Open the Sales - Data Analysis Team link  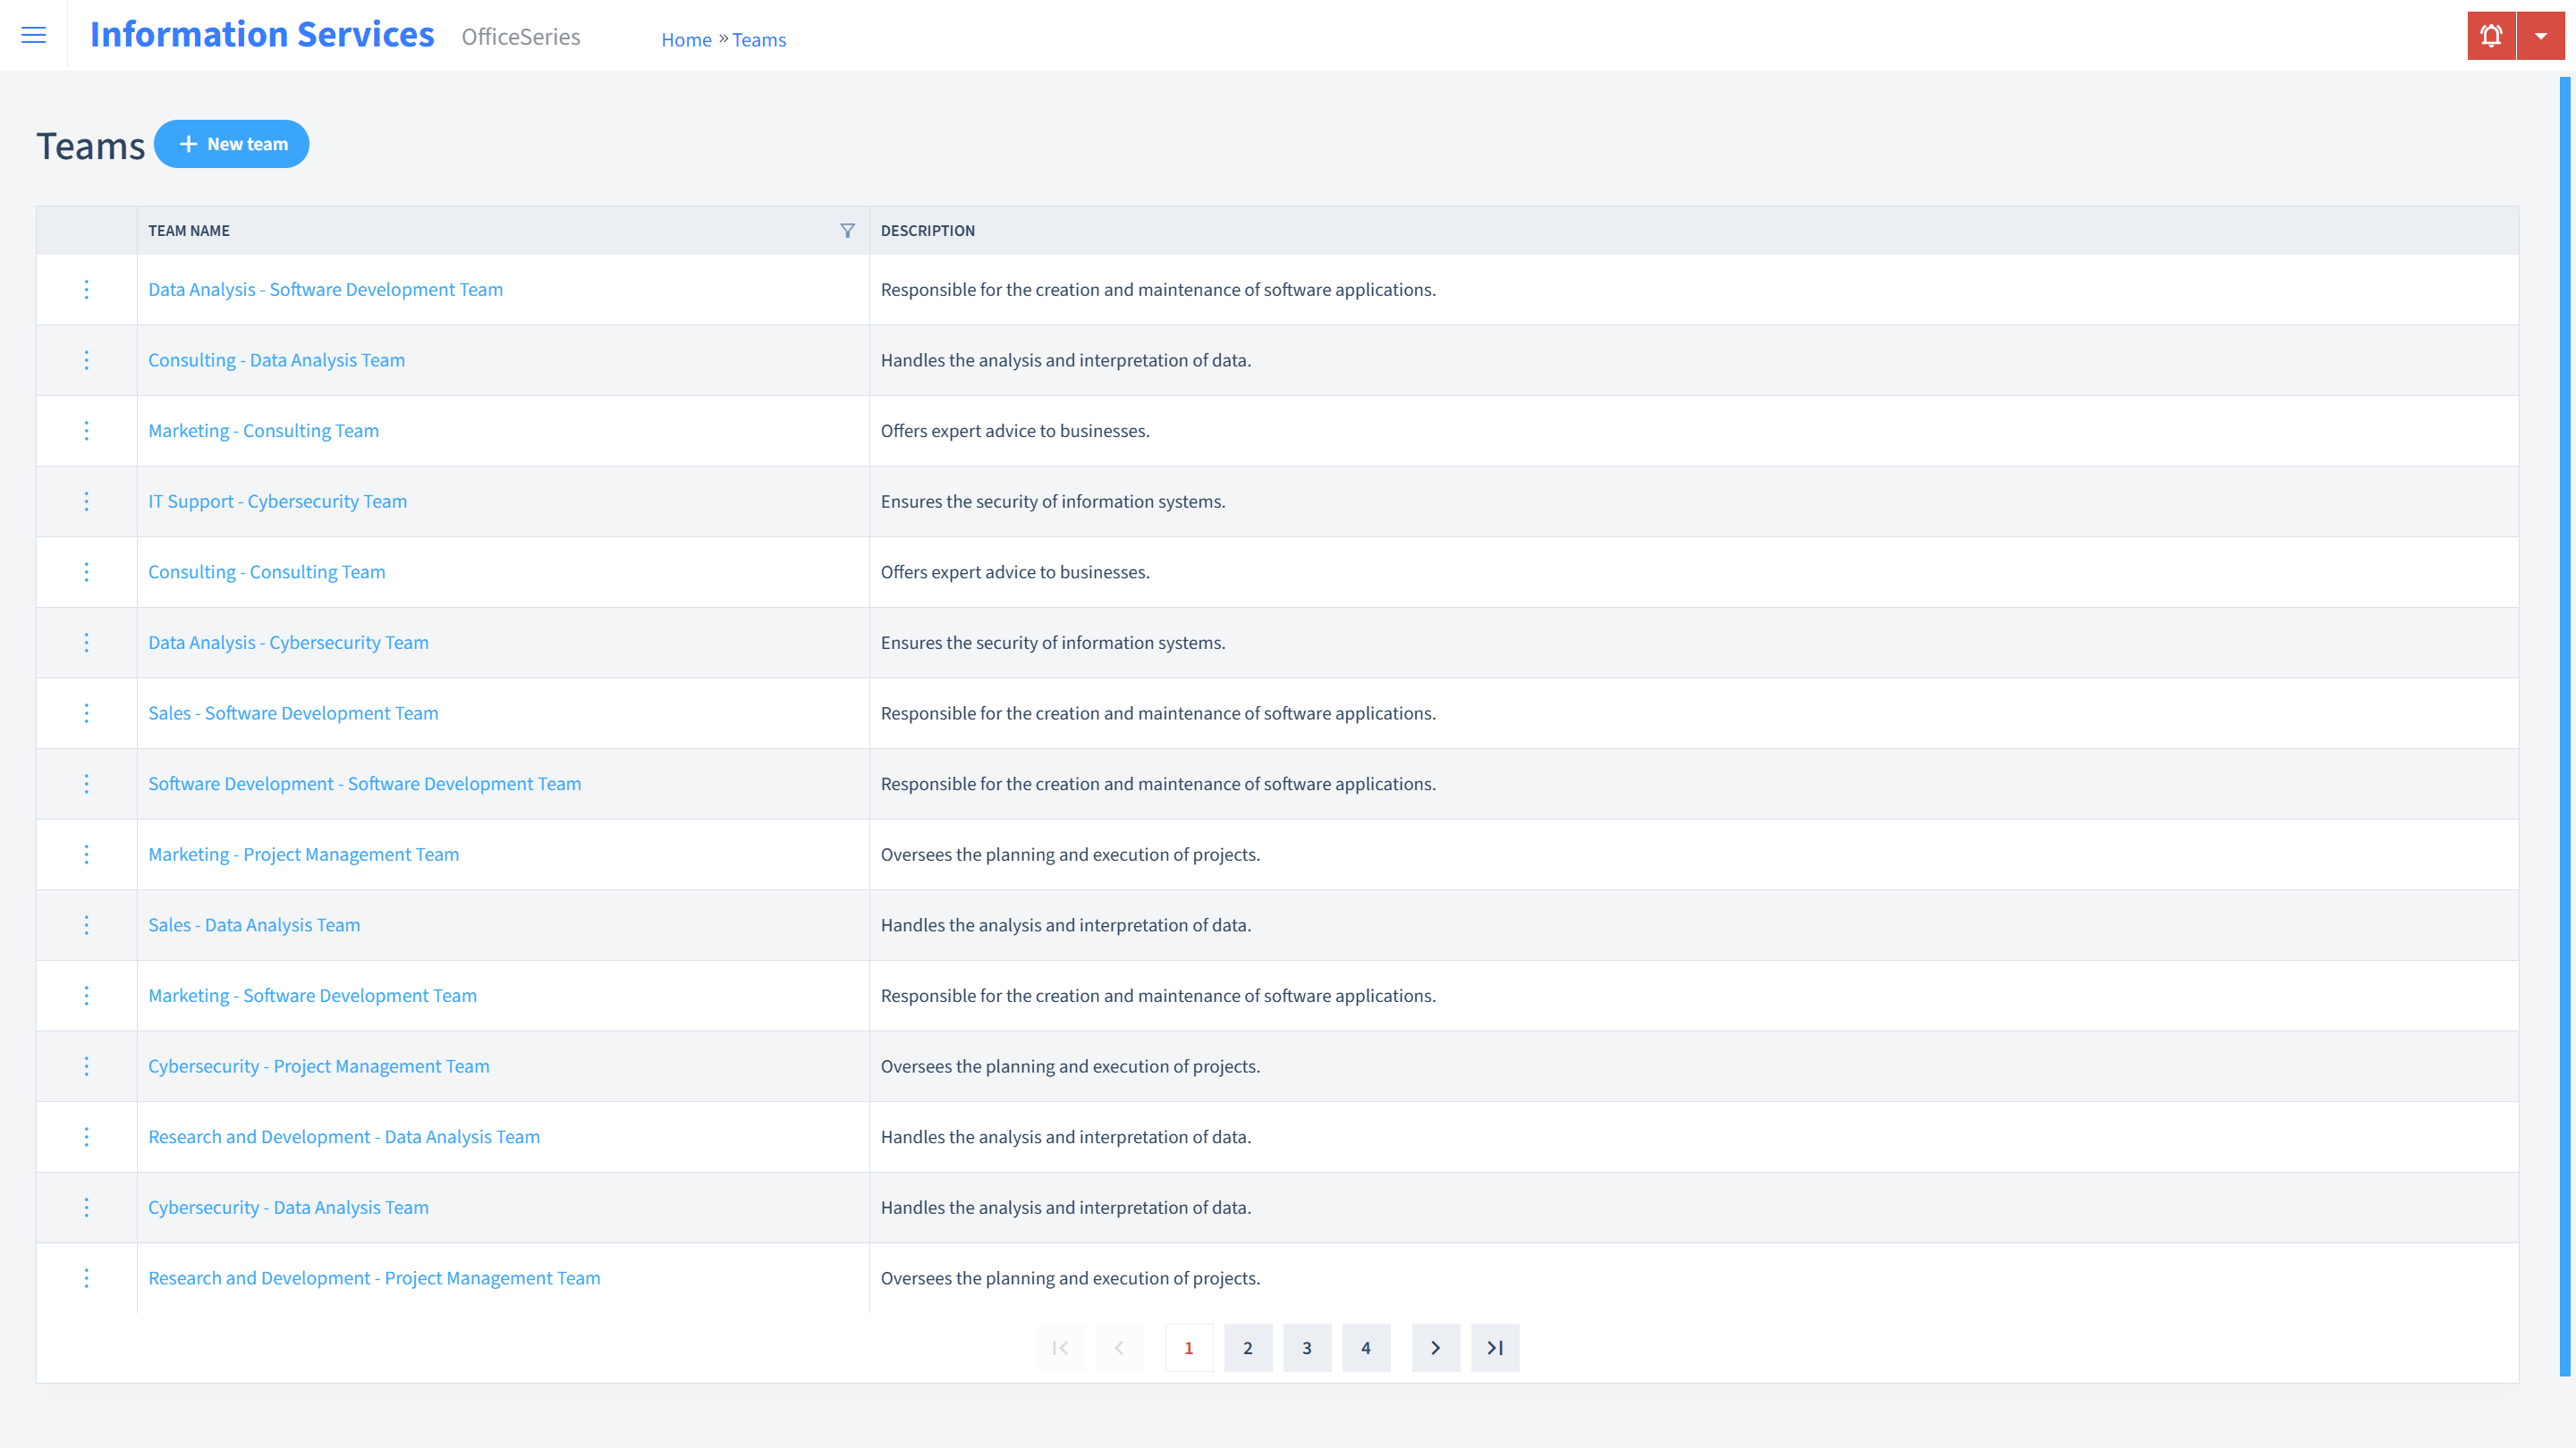click(253, 925)
